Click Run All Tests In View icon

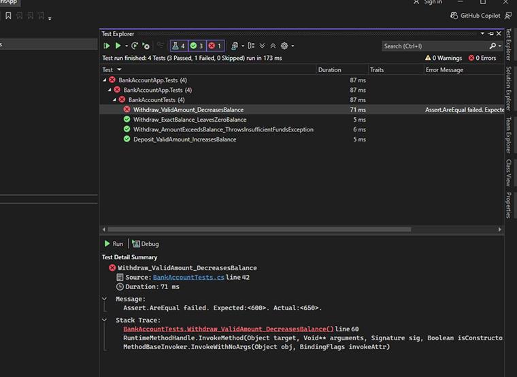point(107,46)
